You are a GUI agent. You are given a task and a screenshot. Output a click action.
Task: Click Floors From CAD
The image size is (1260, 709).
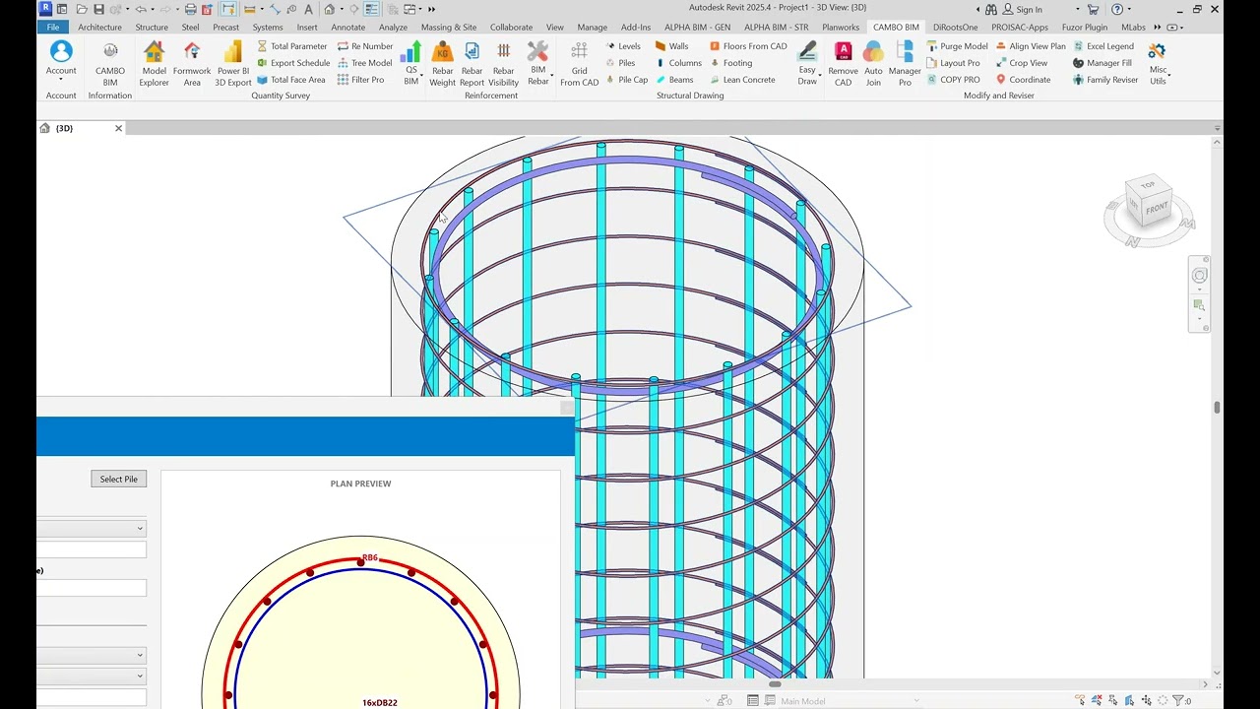point(748,46)
